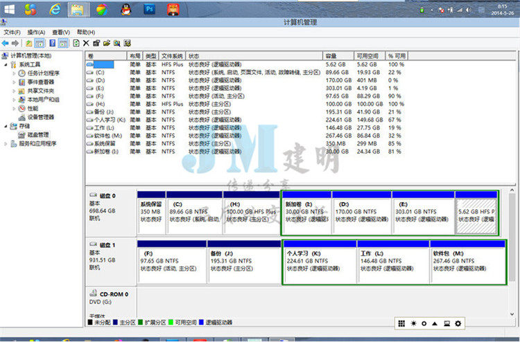Image resolution: width=520 pixels, height=342 pixels.
Task: Open properties from the toolbar icon
Action: point(96,43)
